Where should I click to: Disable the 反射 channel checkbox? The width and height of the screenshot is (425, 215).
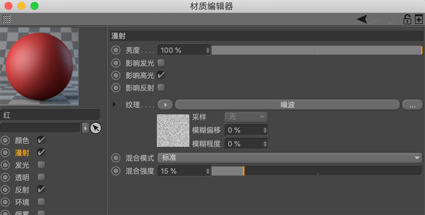pyautogui.click(x=41, y=190)
